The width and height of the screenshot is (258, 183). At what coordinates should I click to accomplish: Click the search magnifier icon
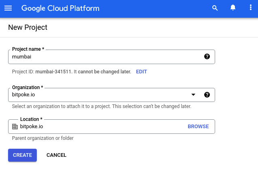coord(215,8)
